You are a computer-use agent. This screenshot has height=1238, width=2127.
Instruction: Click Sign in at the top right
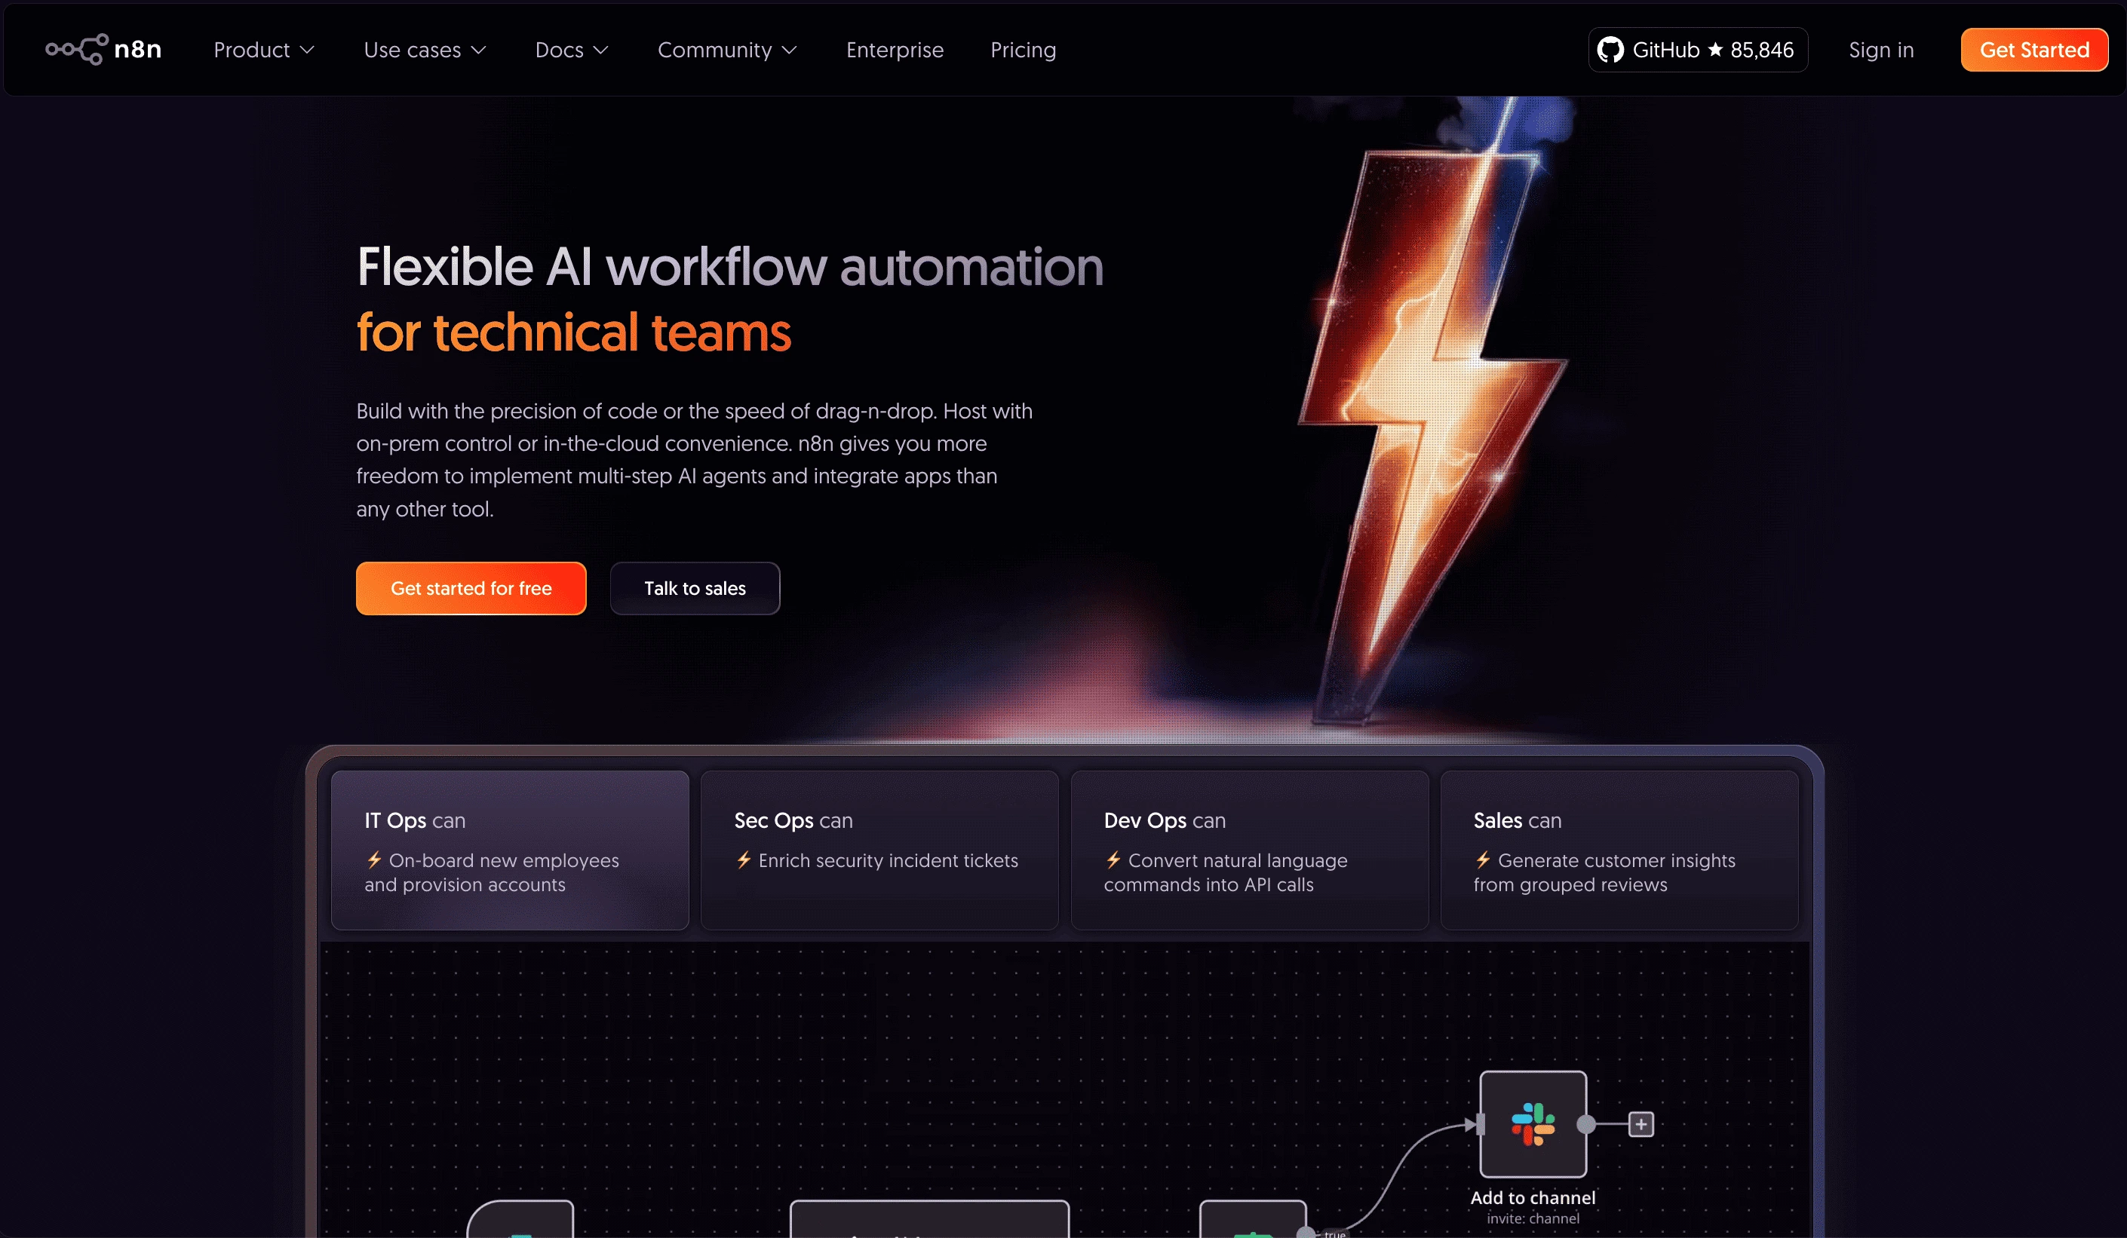tap(1881, 49)
